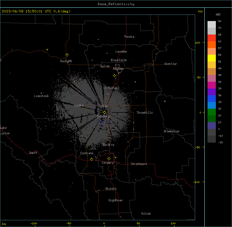Viewport: 232px width, 227px height.
Task: Click the Limestone label
Action: pos(41,96)
